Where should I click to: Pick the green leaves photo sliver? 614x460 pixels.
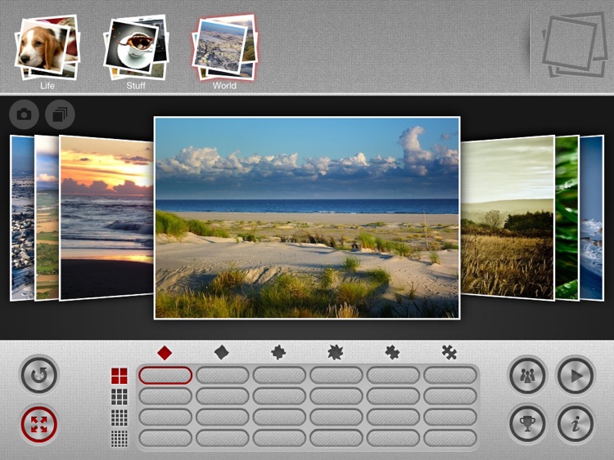click(x=567, y=217)
